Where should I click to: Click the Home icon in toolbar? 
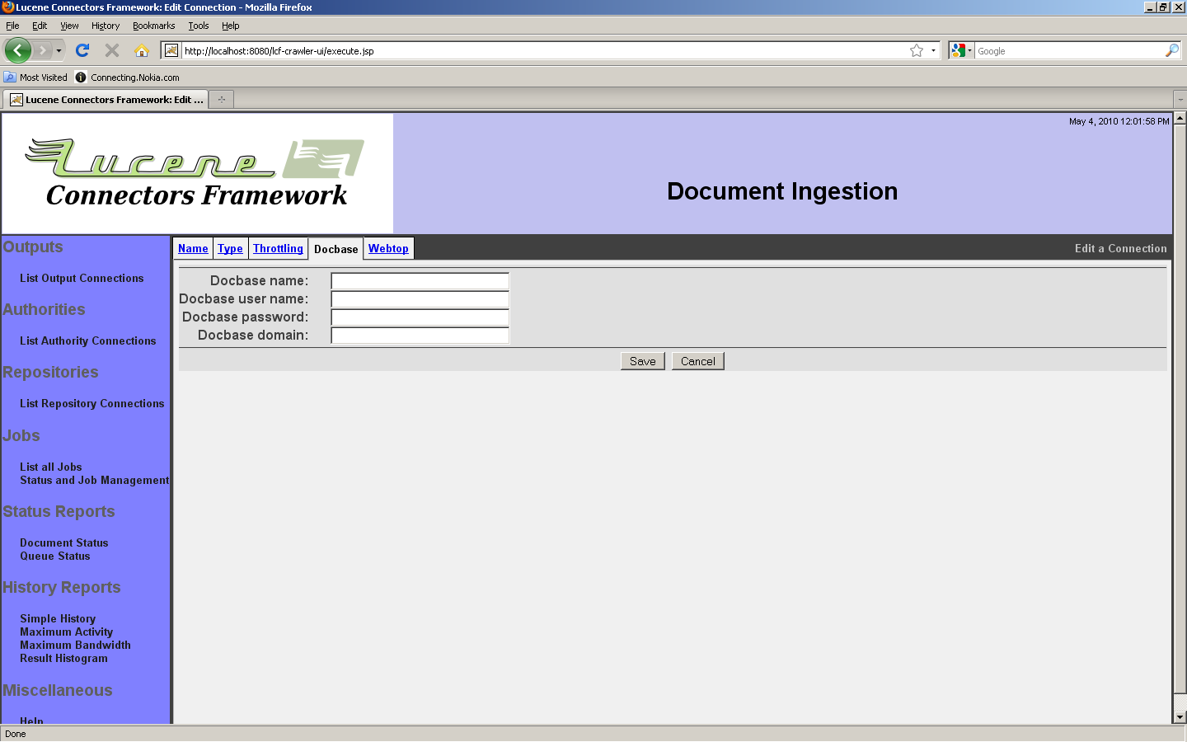[142, 50]
